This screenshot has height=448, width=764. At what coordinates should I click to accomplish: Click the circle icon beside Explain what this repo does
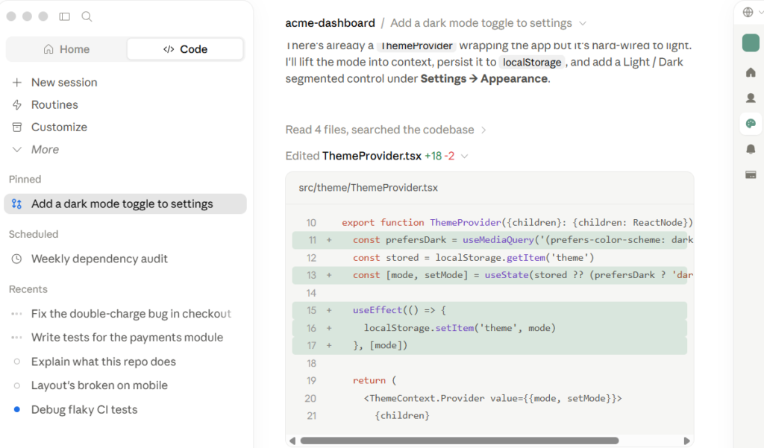(x=17, y=362)
